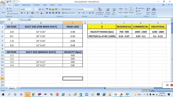Open the Format cells menu
The height and width of the screenshot is (97, 173).
click(x=131, y=11)
